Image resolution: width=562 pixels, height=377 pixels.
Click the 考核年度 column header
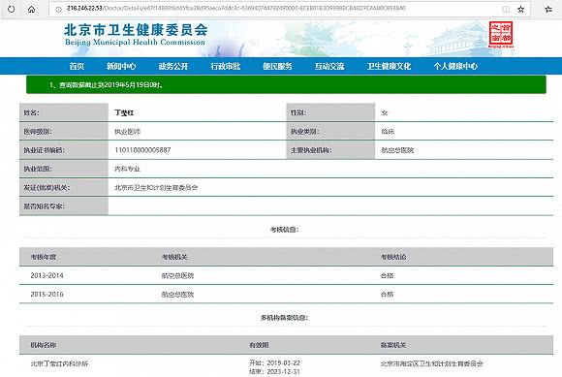44,257
